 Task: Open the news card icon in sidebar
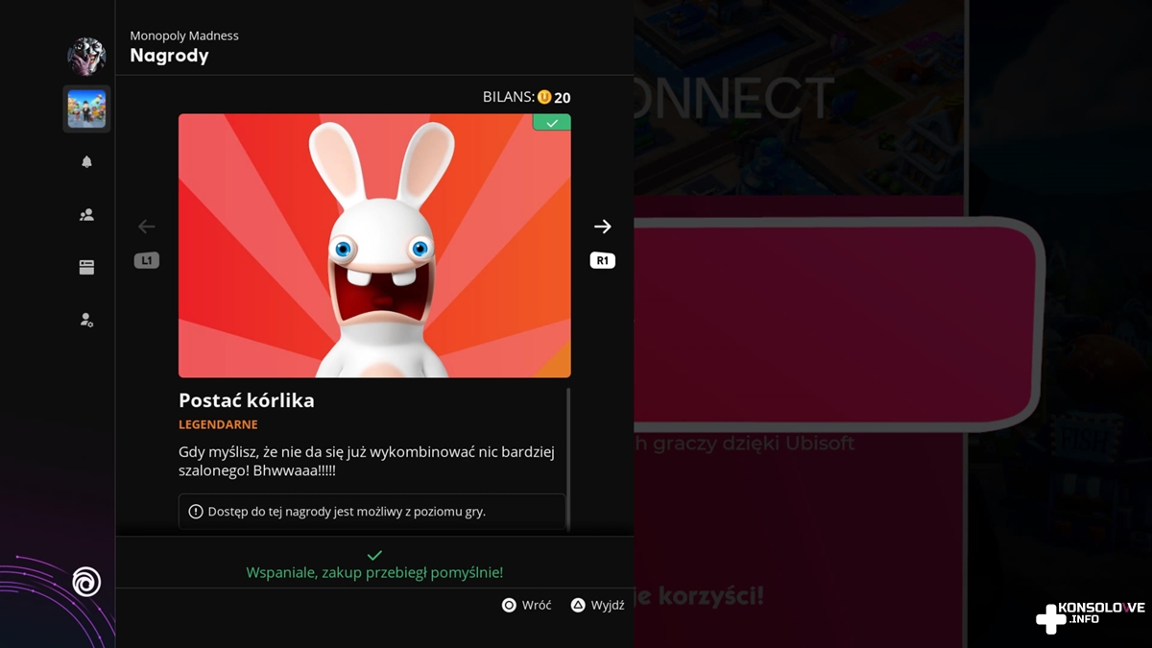click(86, 268)
